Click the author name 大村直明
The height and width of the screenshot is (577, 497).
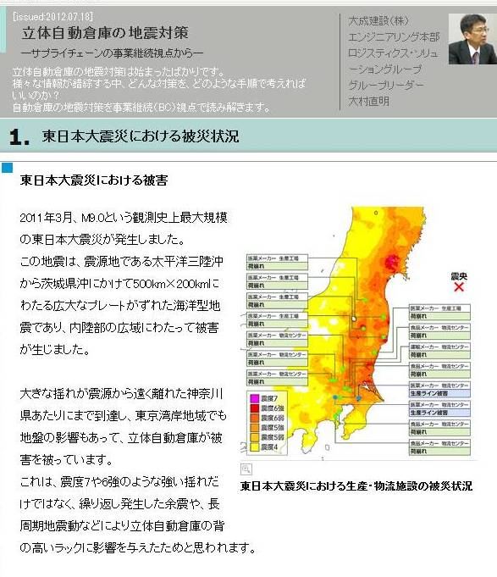tap(368, 101)
